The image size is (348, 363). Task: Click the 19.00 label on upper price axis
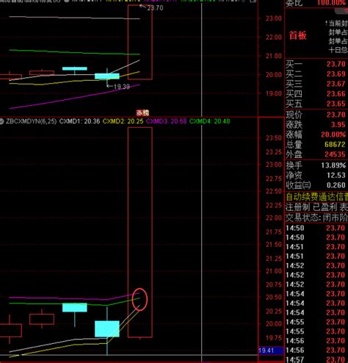point(274,93)
